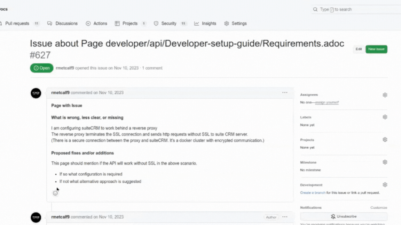Open the Milestone gear settings

click(x=385, y=162)
